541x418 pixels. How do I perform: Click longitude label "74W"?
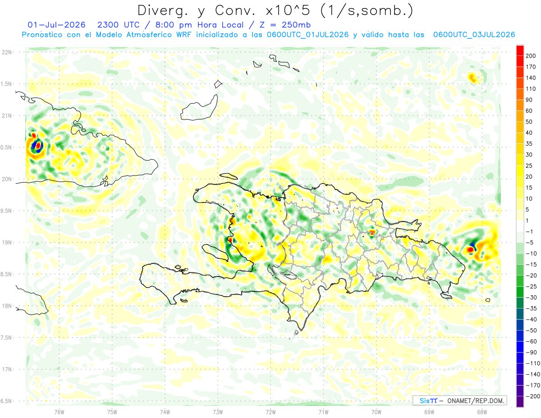pos(165,412)
